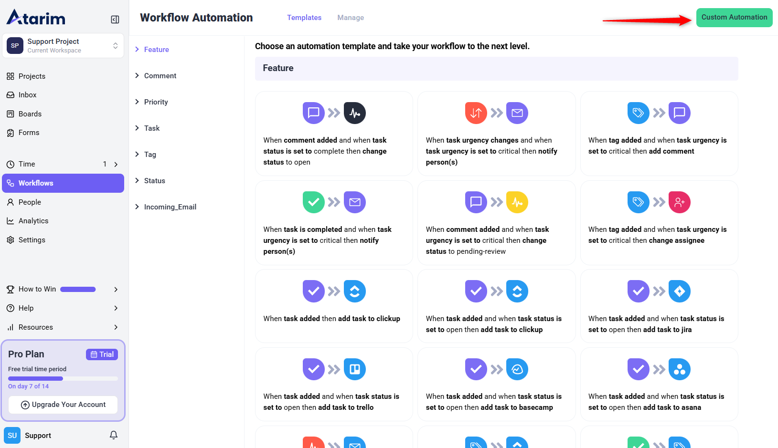The width and height of the screenshot is (778, 448).
Task: Click the free trial progress bar
Action: click(x=63, y=378)
